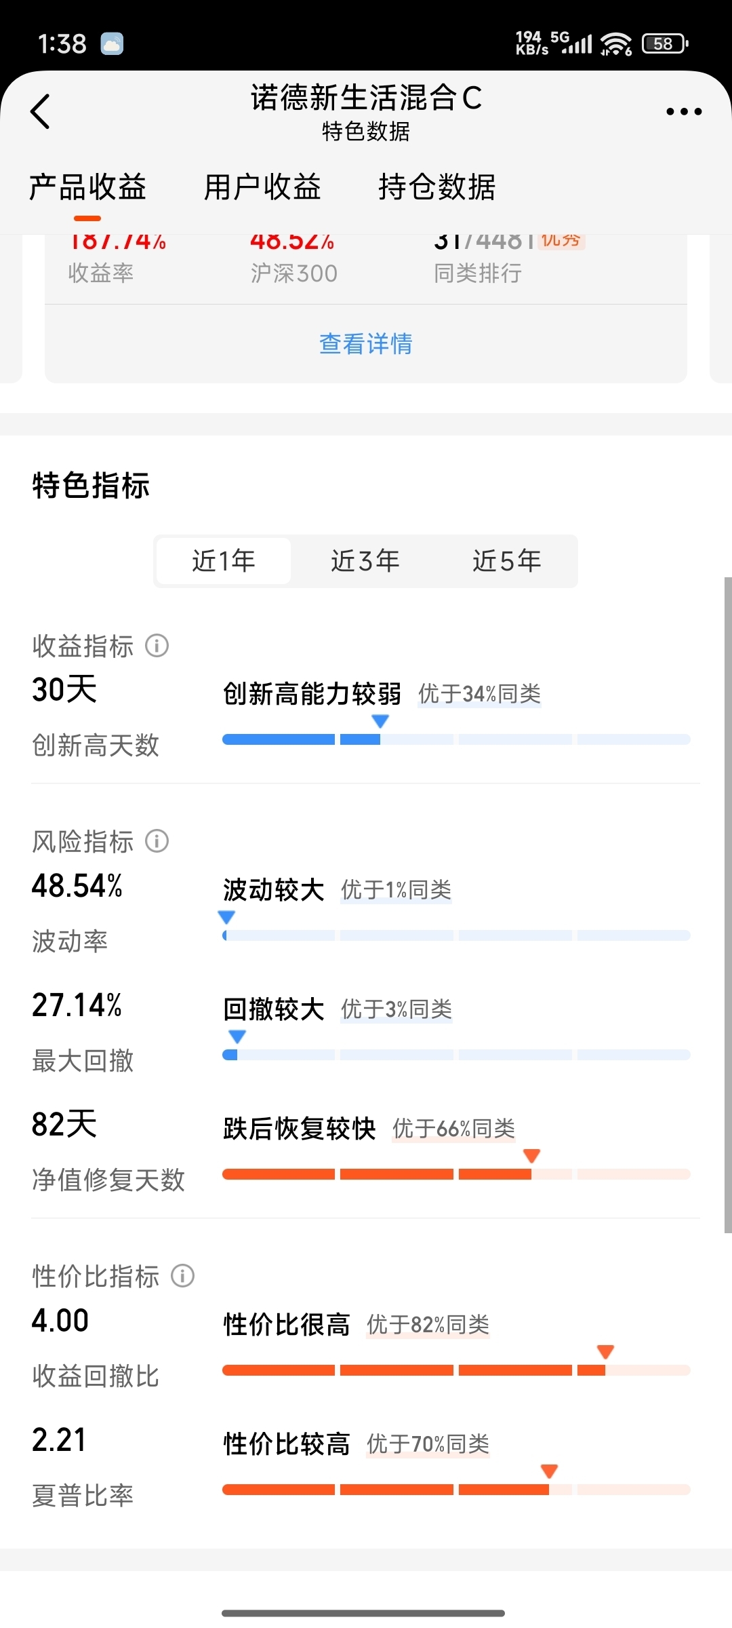732x1628 pixels.
Task: Open the three-dot more options menu
Action: point(683,112)
